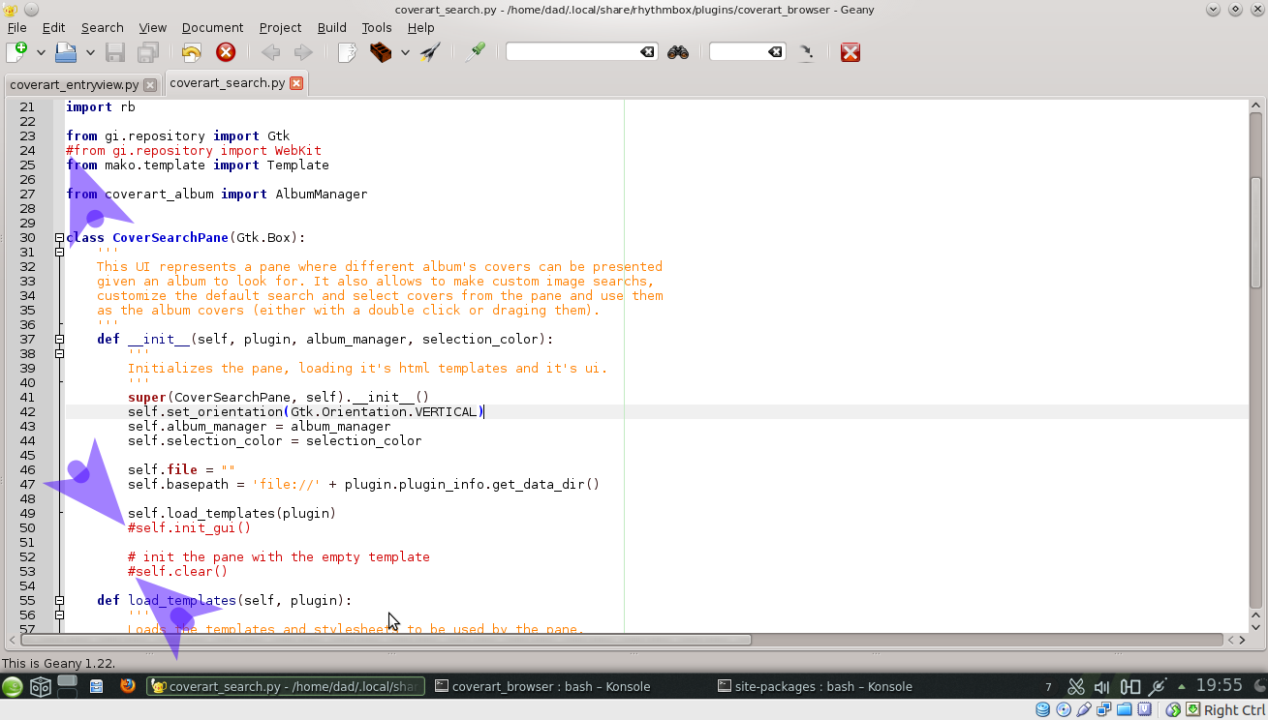Click the red Quit Geany toolbar icon
The height and width of the screenshot is (720, 1268).
click(850, 52)
